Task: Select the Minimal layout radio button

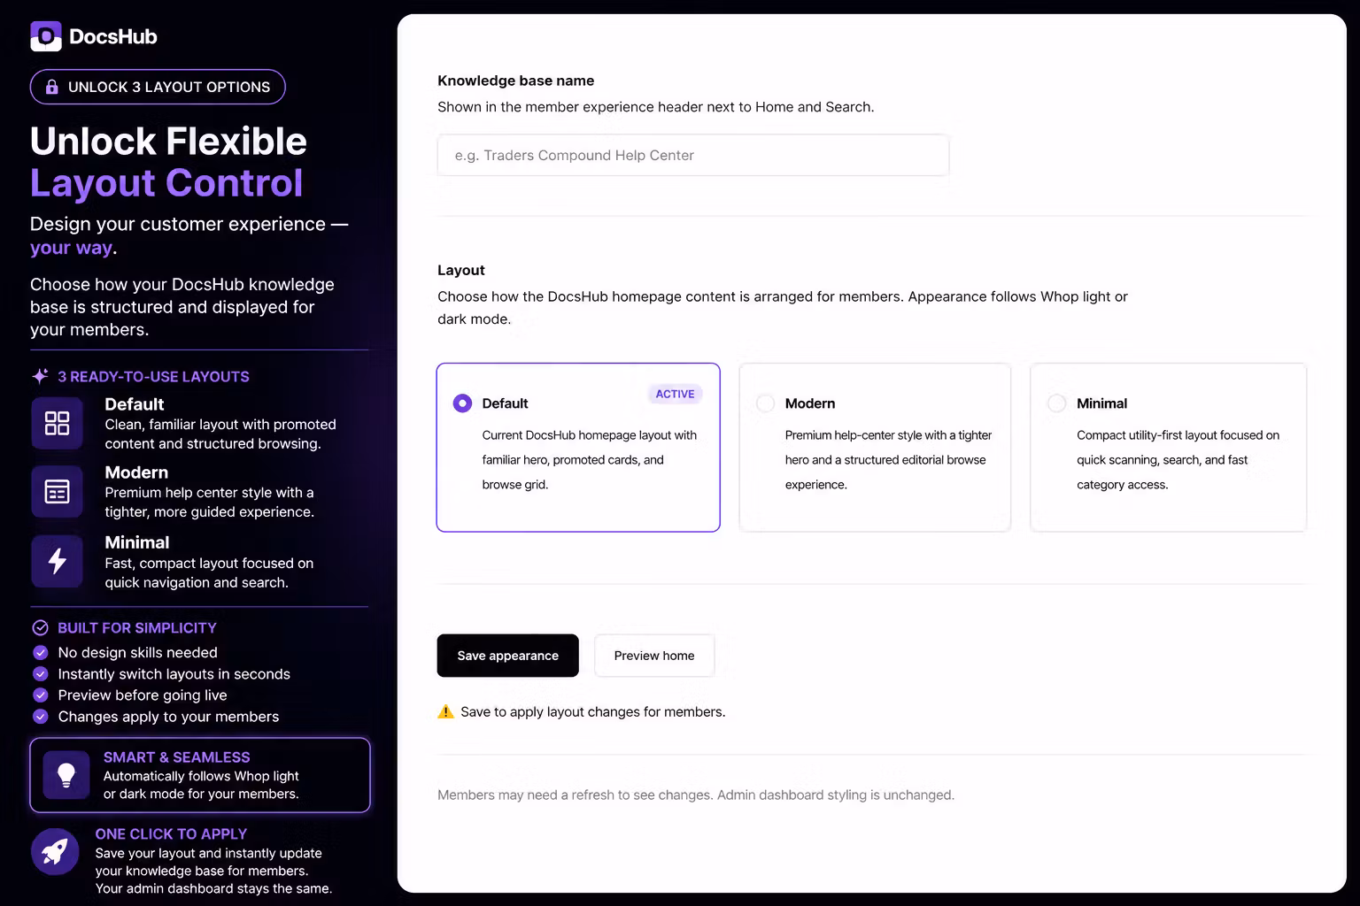Action: click(x=1056, y=403)
